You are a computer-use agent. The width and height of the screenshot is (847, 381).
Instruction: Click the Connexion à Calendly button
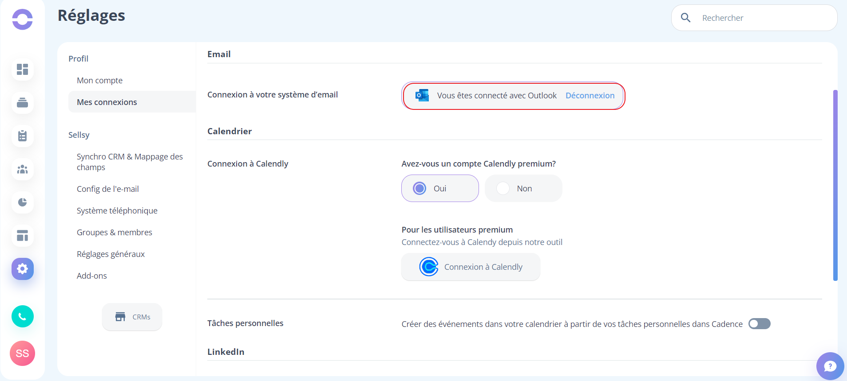(x=471, y=267)
